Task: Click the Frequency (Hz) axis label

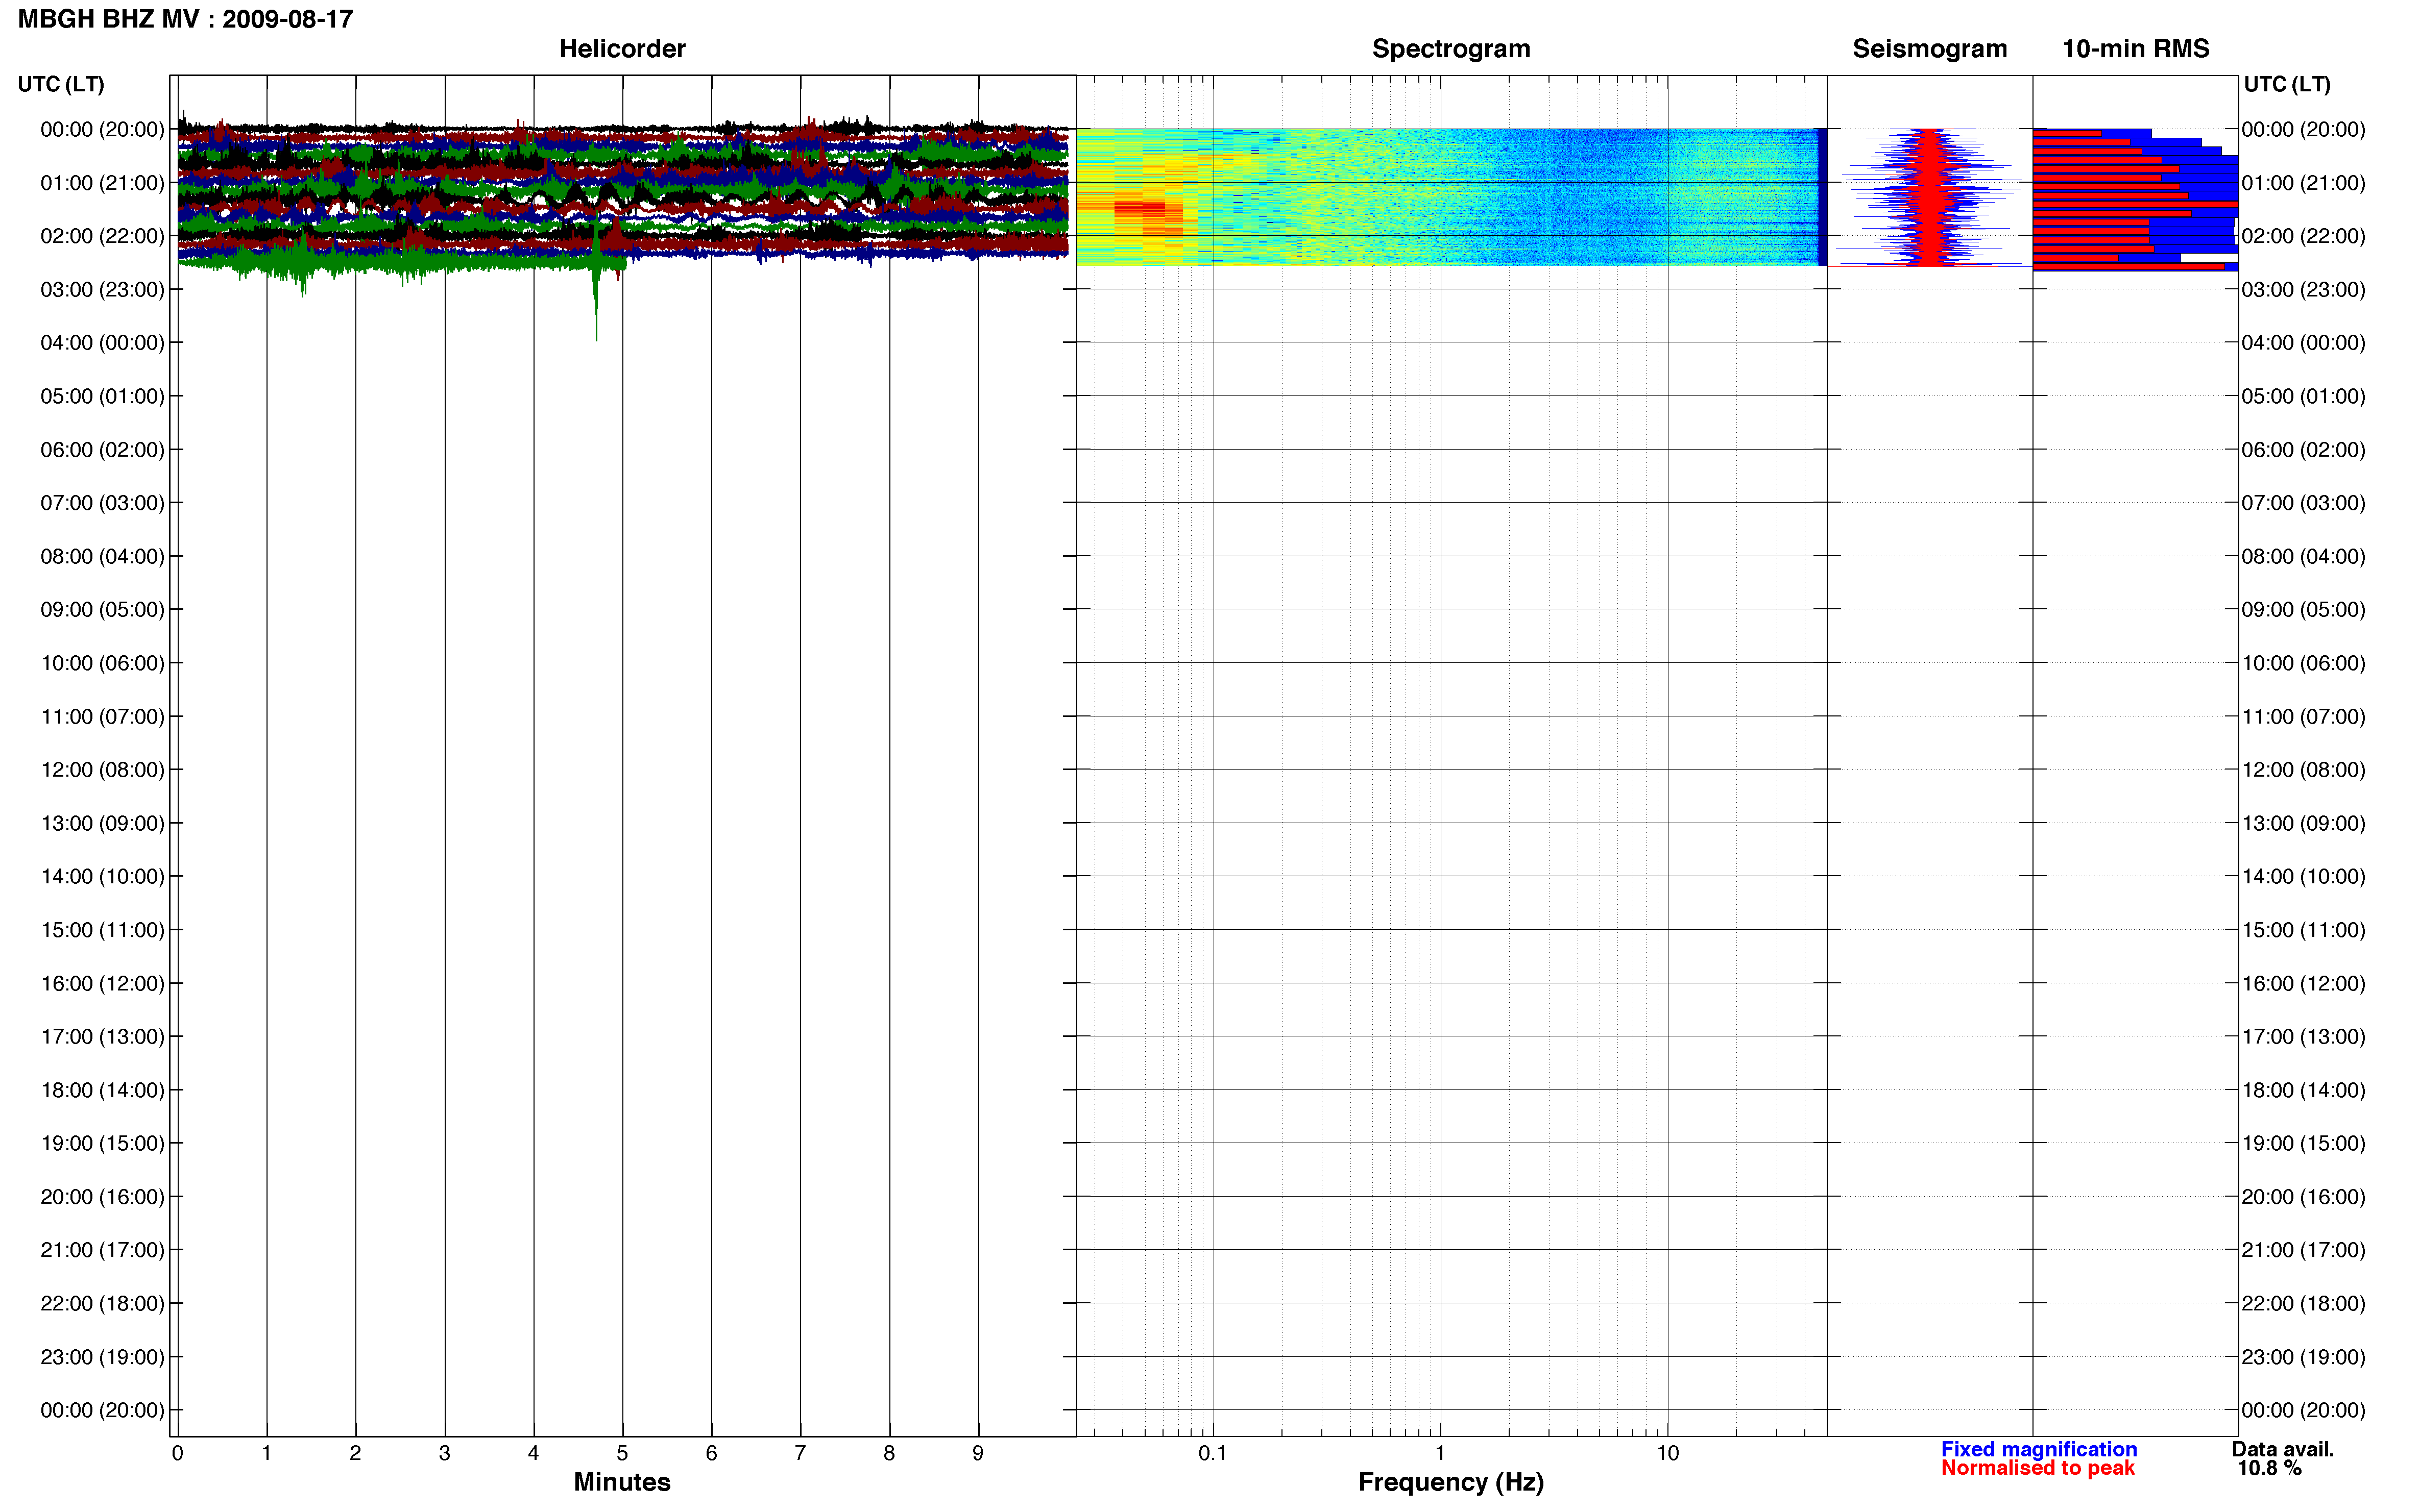Action: pos(1450,1482)
